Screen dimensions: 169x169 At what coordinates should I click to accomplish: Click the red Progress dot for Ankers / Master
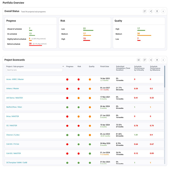point(67,89)
